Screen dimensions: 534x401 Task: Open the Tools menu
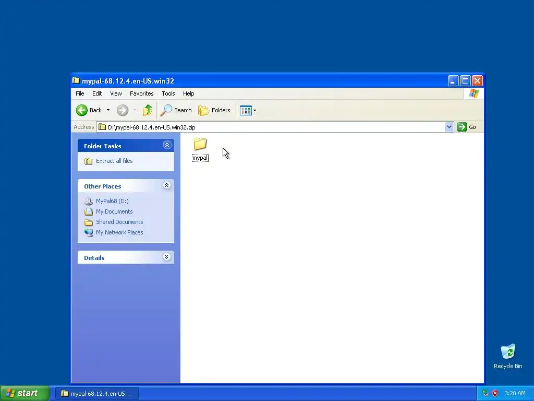[x=168, y=93]
